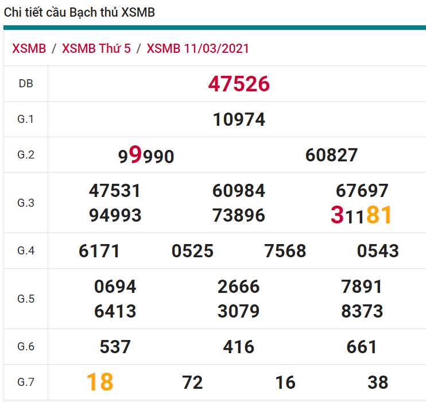Image resolution: width=426 pixels, height=402 pixels.
Task: Click the G.5 number 8373
Action: pyautogui.click(x=362, y=311)
